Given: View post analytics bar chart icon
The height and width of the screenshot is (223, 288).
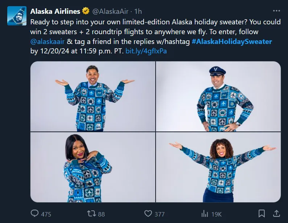Looking at the screenshot, I should click(x=205, y=214).
